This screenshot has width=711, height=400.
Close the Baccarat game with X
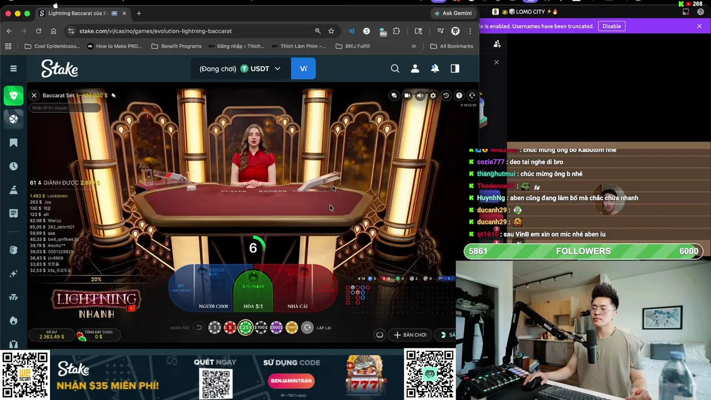(34, 96)
